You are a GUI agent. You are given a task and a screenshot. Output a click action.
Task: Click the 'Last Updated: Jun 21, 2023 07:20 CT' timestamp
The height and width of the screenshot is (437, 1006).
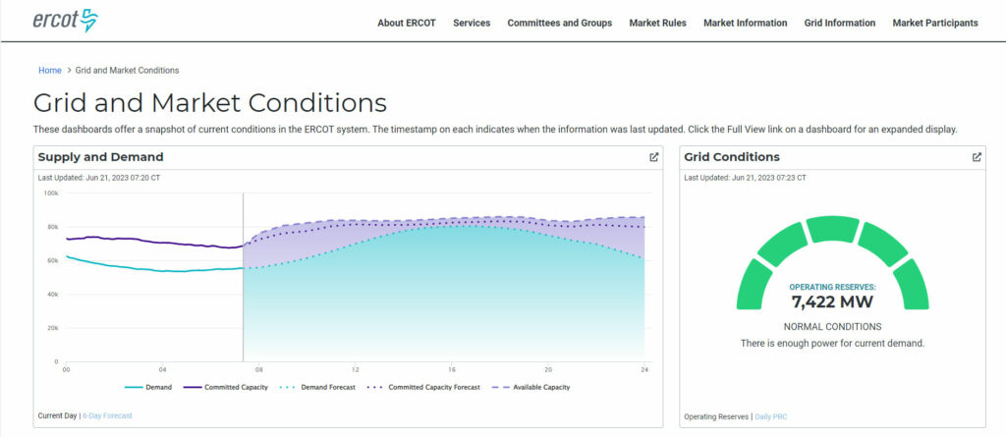point(99,178)
